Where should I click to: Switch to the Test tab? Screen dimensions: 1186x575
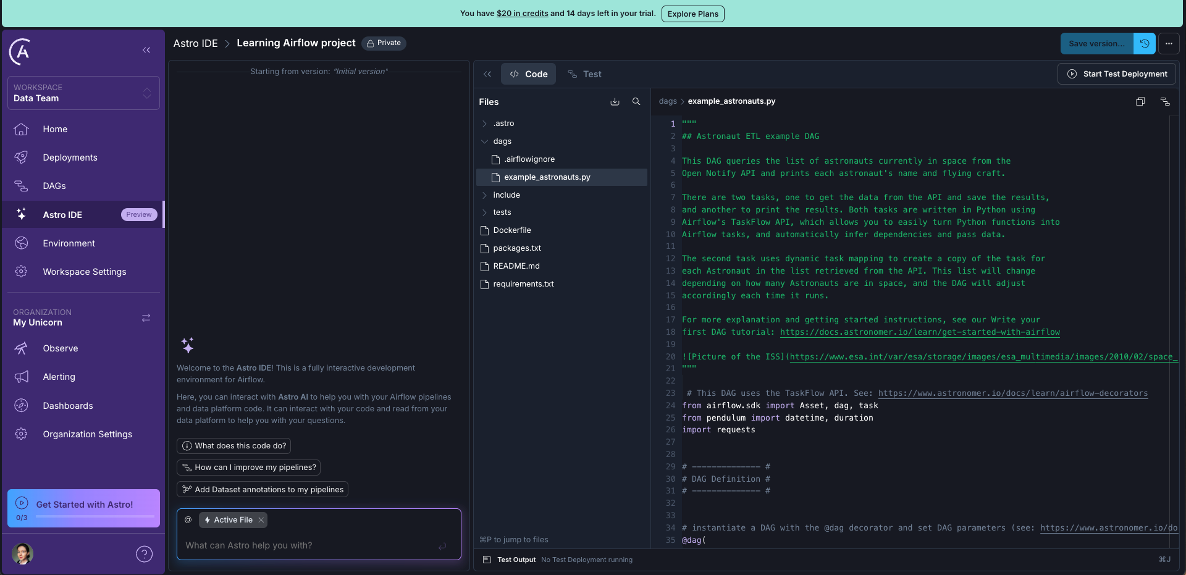(584, 73)
